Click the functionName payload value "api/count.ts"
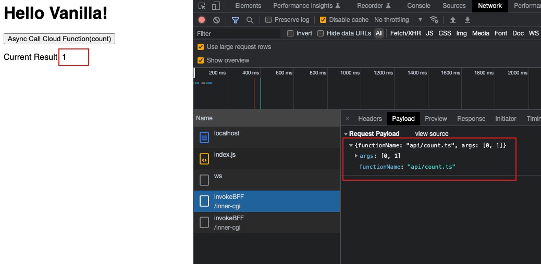The height and width of the screenshot is (264, 541). click(x=431, y=167)
